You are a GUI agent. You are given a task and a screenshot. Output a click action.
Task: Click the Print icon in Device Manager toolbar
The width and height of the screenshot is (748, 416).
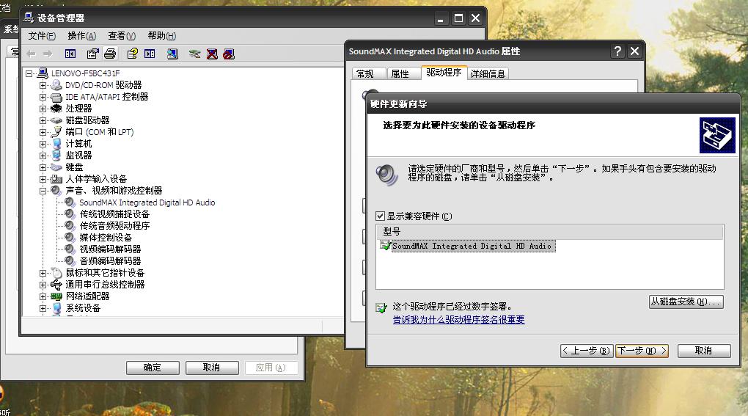(x=110, y=54)
